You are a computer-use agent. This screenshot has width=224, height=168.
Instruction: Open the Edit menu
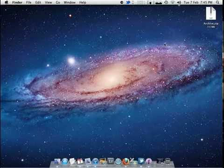[38, 2]
